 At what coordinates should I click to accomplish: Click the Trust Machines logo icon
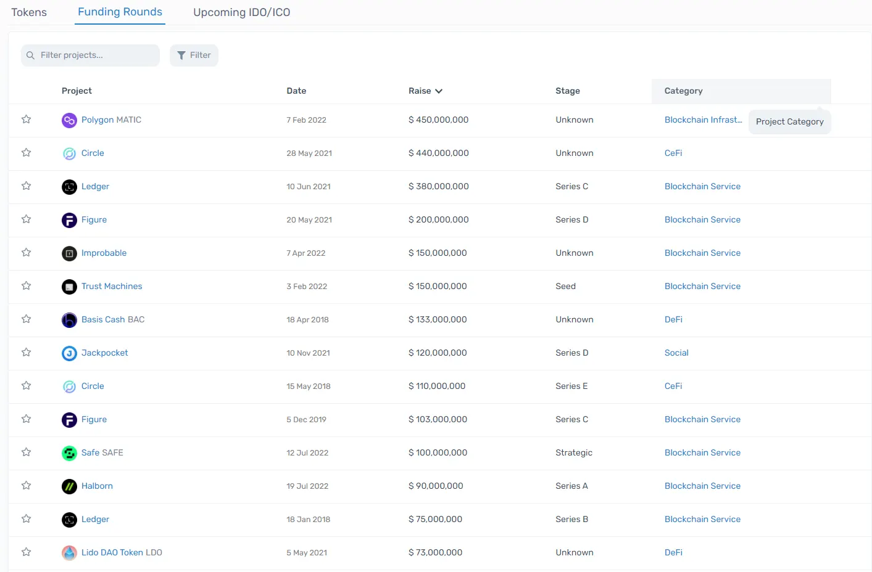(69, 287)
